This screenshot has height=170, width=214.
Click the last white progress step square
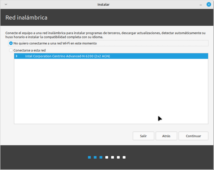click(x=124, y=157)
